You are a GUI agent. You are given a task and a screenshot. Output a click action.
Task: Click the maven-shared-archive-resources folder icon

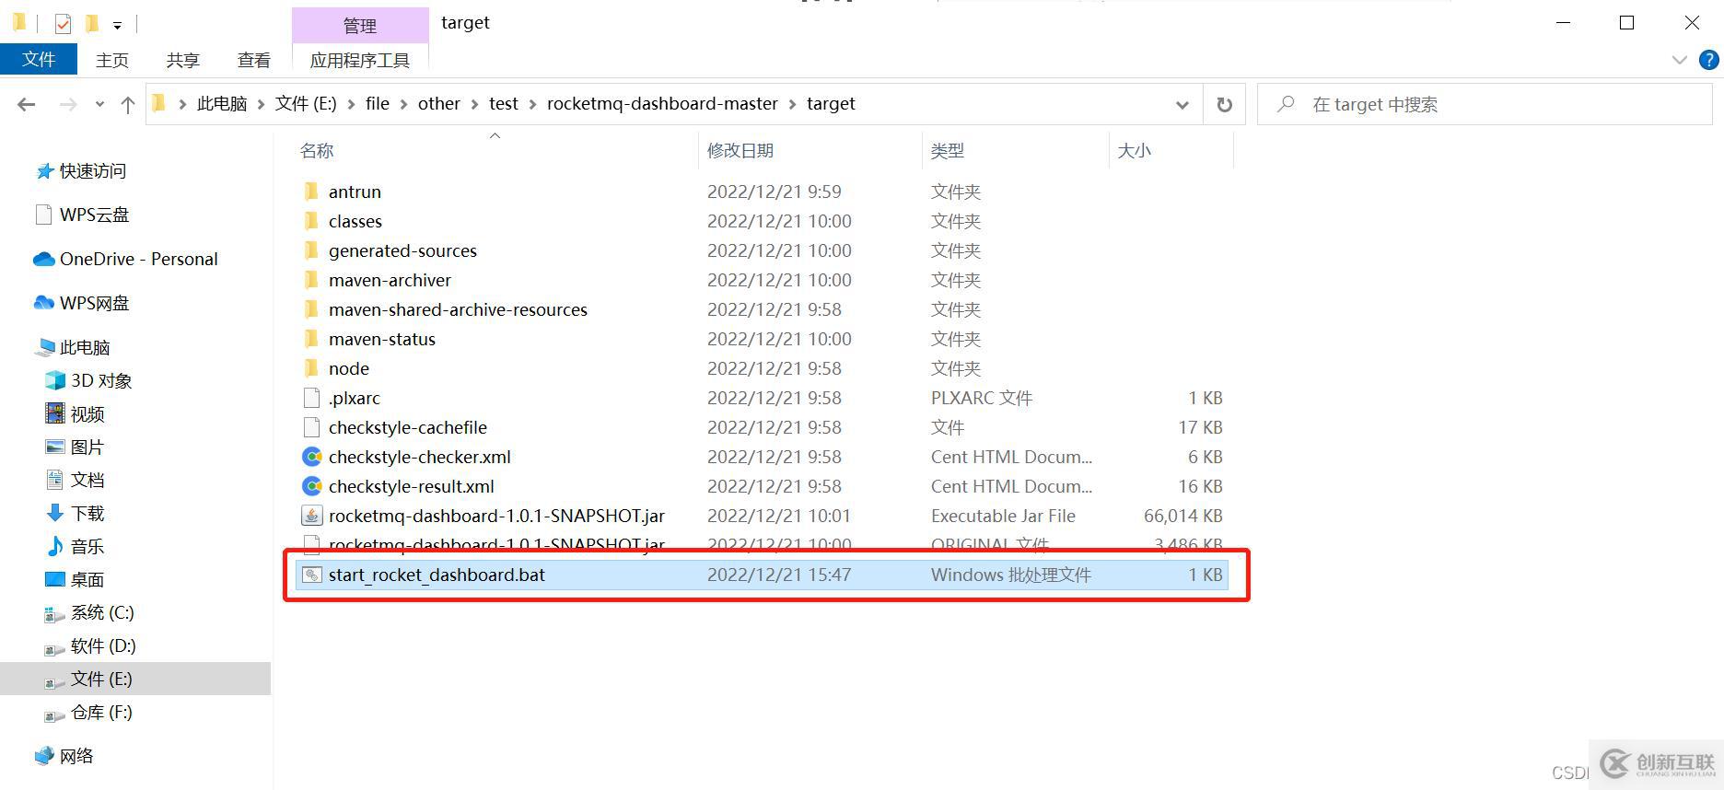tap(311, 309)
